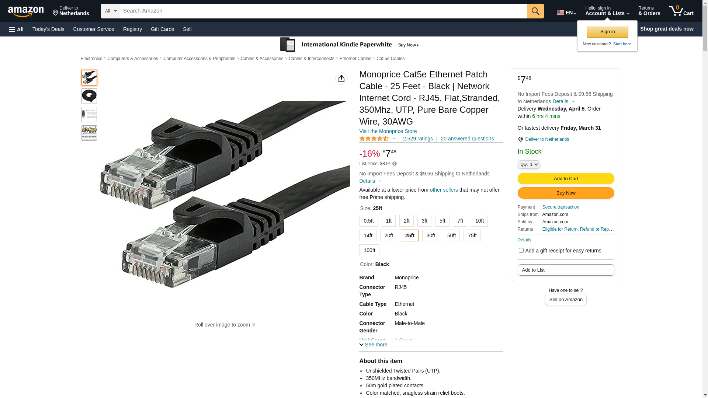Click the language flag EN selector

point(566,13)
